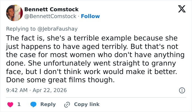Click the 9:42 AM timestamp
Screen dimensions: 192x112
(17, 90)
